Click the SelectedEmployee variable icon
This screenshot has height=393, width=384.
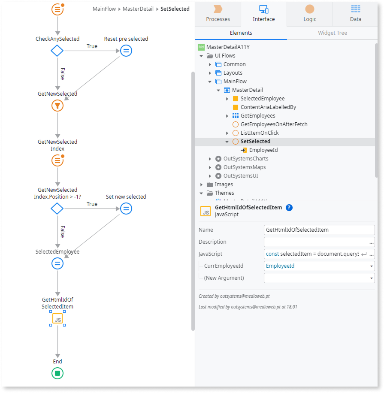(x=236, y=99)
